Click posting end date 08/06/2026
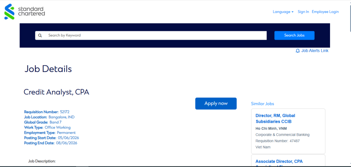The width and height of the screenshot is (351, 167). pos(66,143)
